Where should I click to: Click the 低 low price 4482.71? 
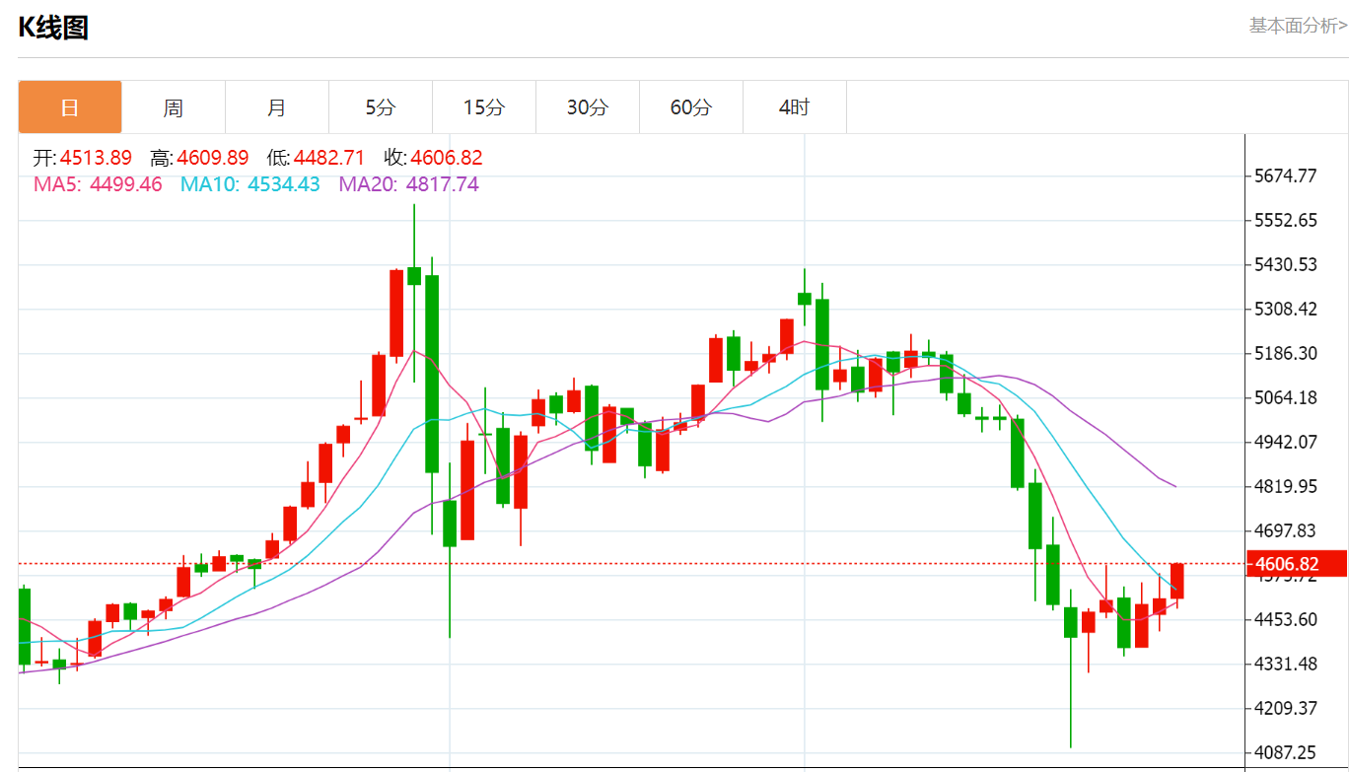coord(329,158)
